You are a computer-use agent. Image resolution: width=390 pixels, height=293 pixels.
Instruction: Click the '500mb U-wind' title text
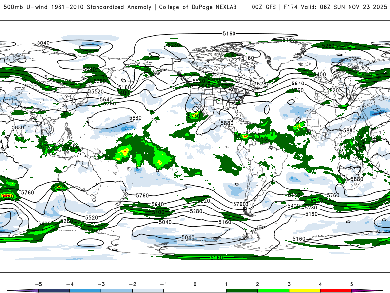pos(26,7)
